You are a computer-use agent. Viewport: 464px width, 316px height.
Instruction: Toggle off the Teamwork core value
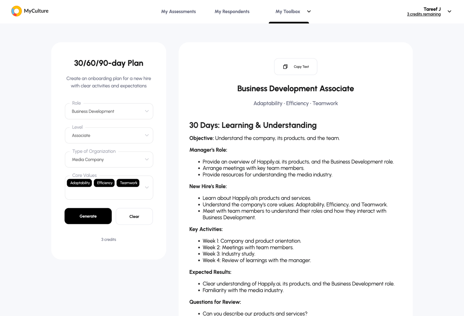click(128, 183)
